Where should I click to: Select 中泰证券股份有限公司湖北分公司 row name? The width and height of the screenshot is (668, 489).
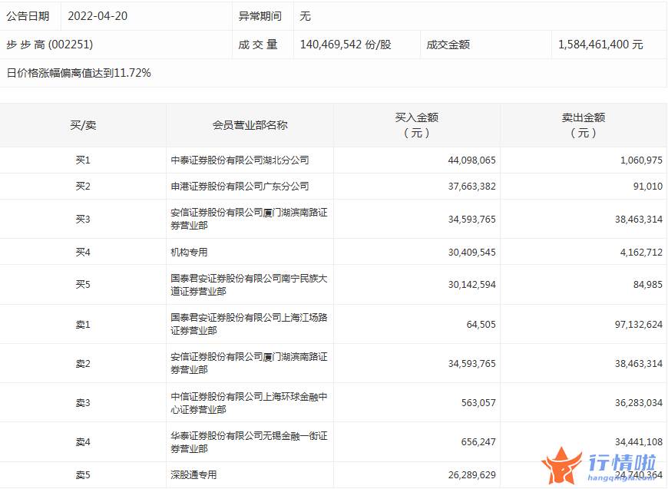click(x=240, y=160)
